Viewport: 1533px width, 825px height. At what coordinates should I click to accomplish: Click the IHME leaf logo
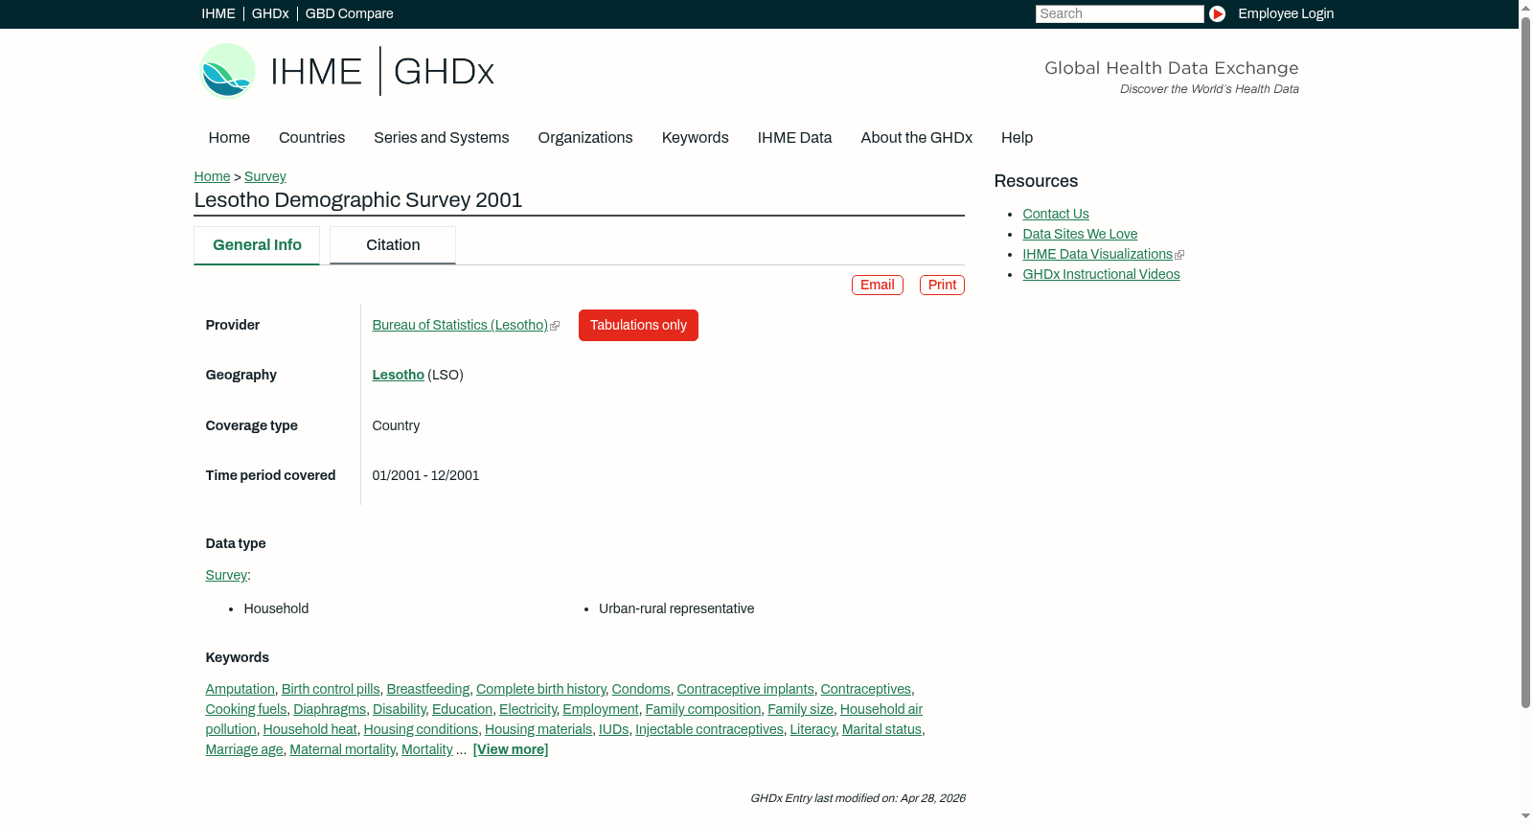[x=227, y=71]
